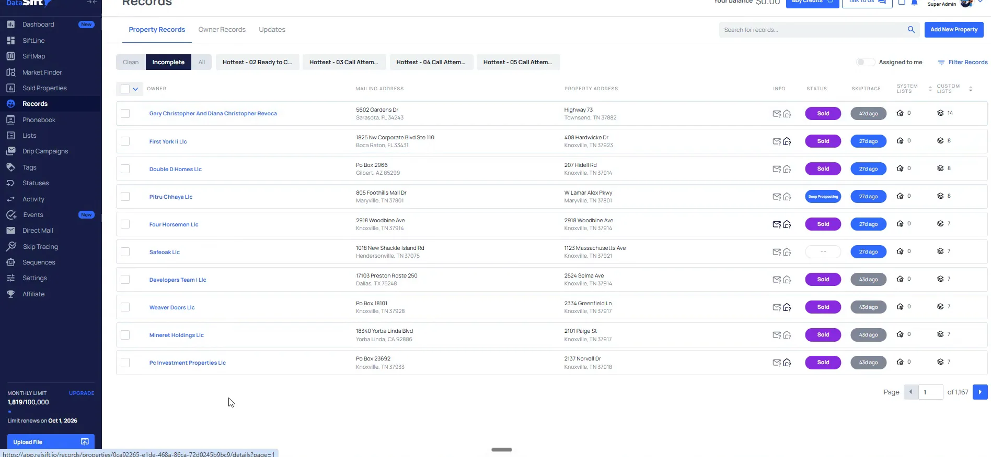
Task: Select Hottest - 05 Call Attempt preset
Action: (x=517, y=62)
